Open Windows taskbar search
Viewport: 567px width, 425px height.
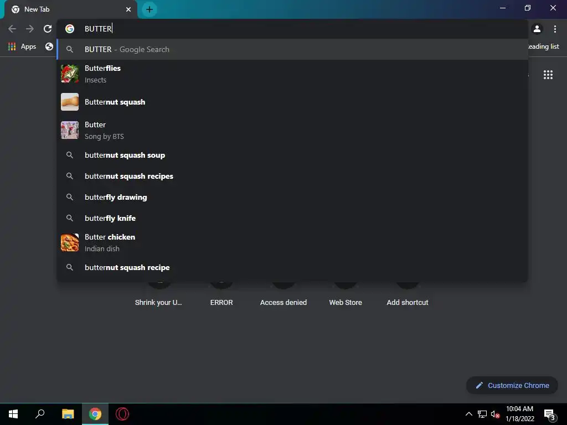40,414
